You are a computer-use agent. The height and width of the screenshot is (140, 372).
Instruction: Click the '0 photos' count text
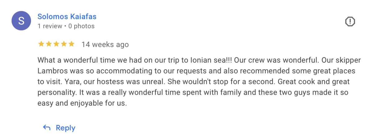pyautogui.click(x=81, y=26)
